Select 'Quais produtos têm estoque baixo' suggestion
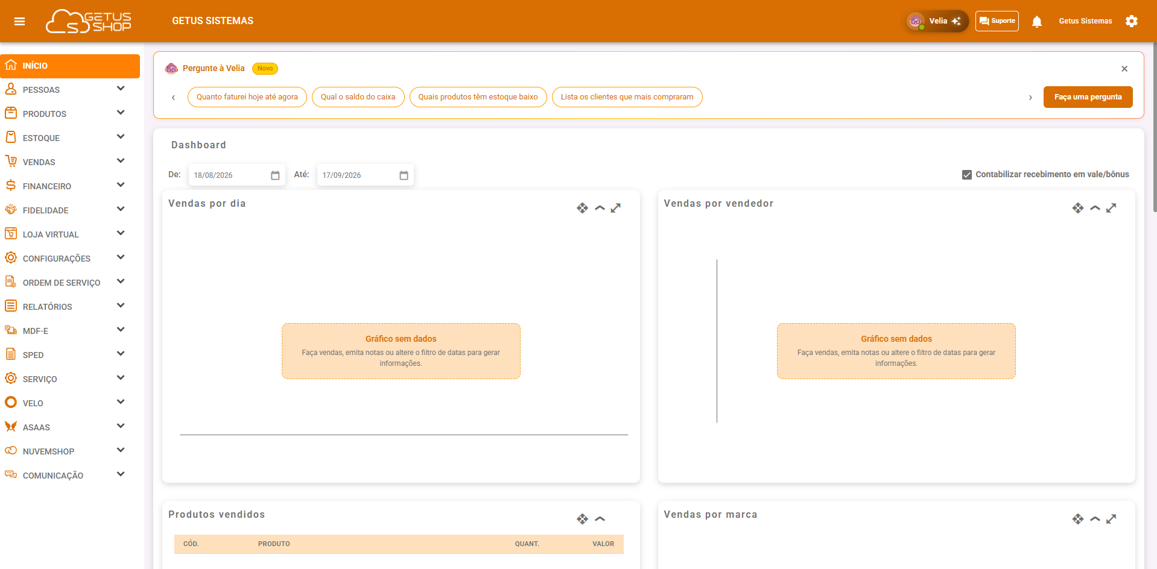Image resolution: width=1157 pixels, height=569 pixels. tap(478, 97)
